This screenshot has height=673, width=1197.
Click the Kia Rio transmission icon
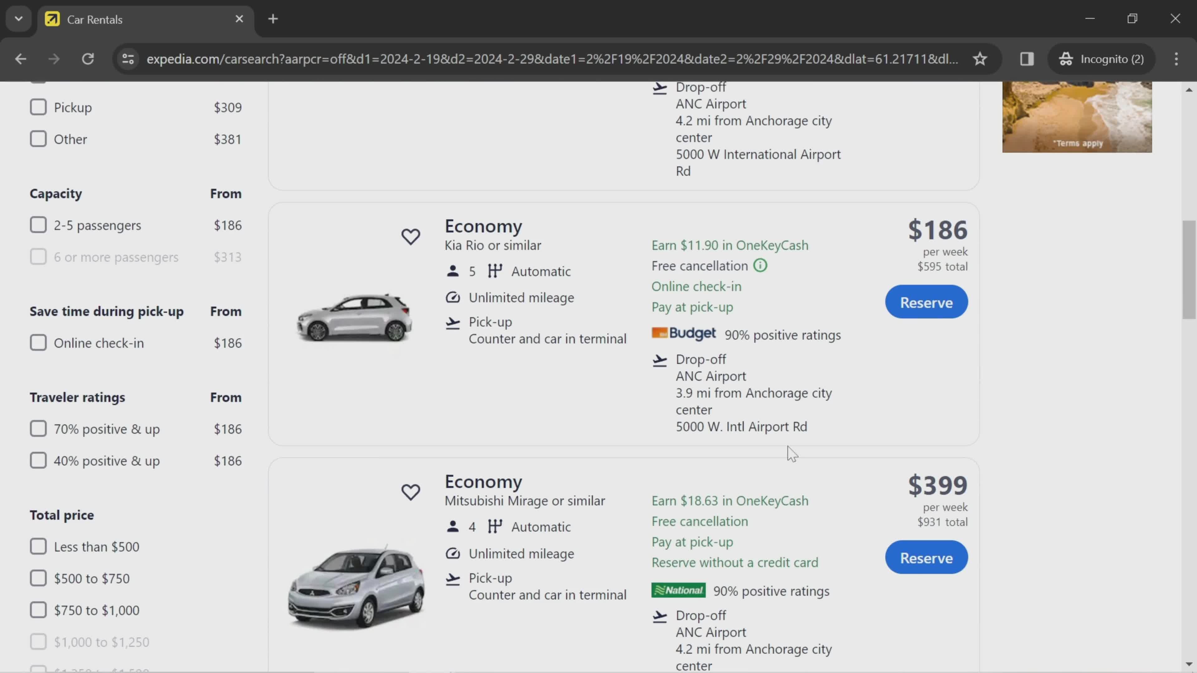point(495,271)
